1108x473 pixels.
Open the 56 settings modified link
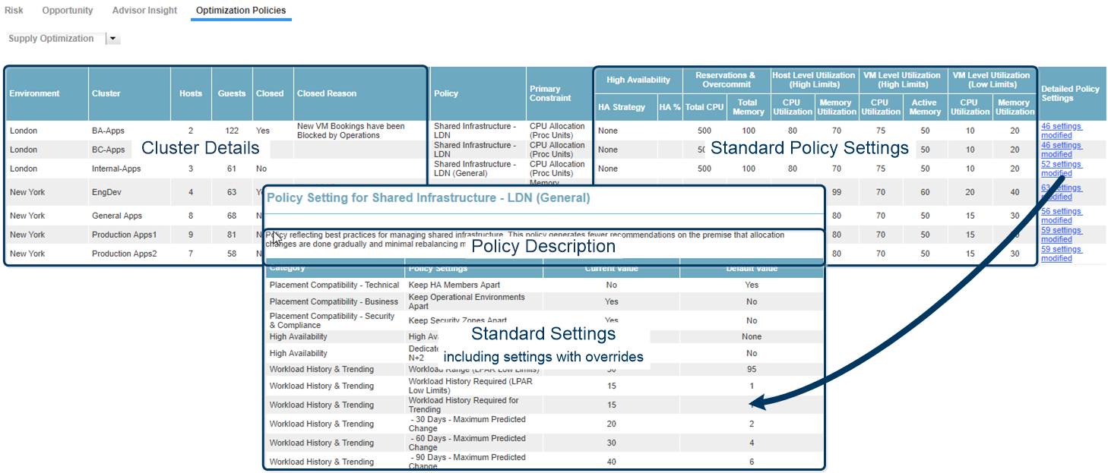1062,216
